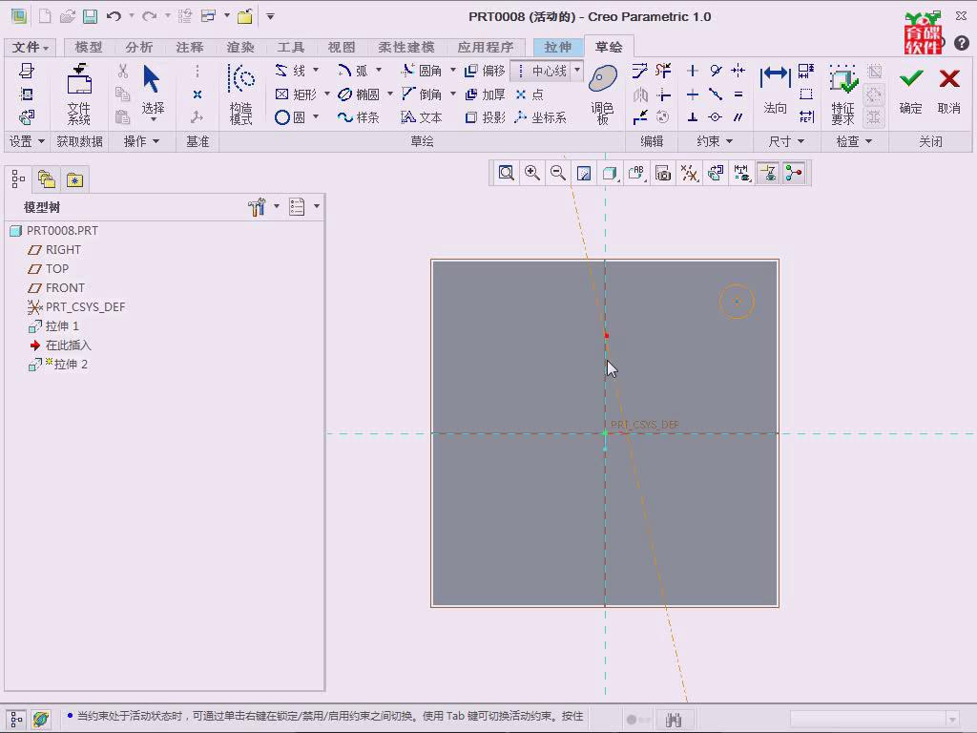Click the Normal dimension (法向) tool
Screen dimensions: 977x733
pyautogui.click(x=775, y=91)
